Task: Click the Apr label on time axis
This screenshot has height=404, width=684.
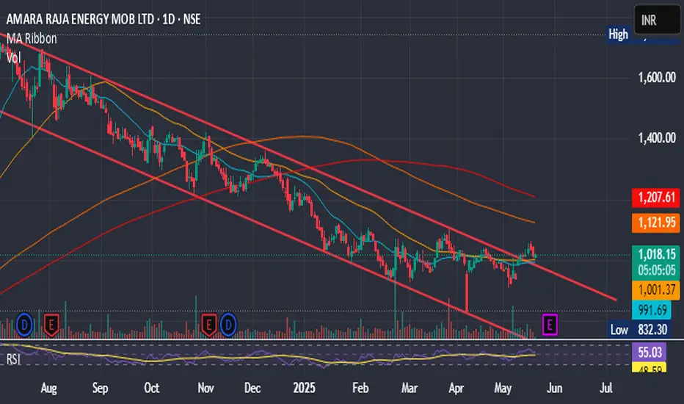Action: coord(456,388)
